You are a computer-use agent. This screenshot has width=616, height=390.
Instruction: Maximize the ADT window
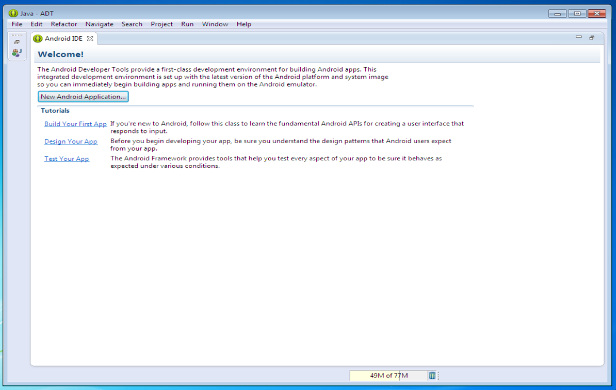[577, 13]
